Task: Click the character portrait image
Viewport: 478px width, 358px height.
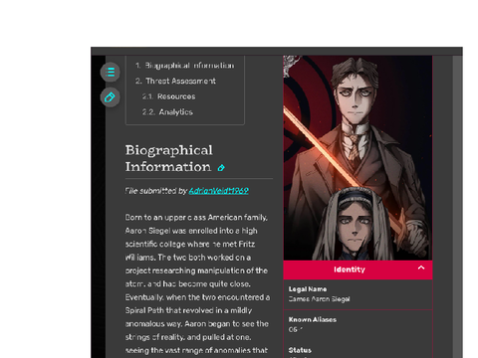Action: pos(358,158)
